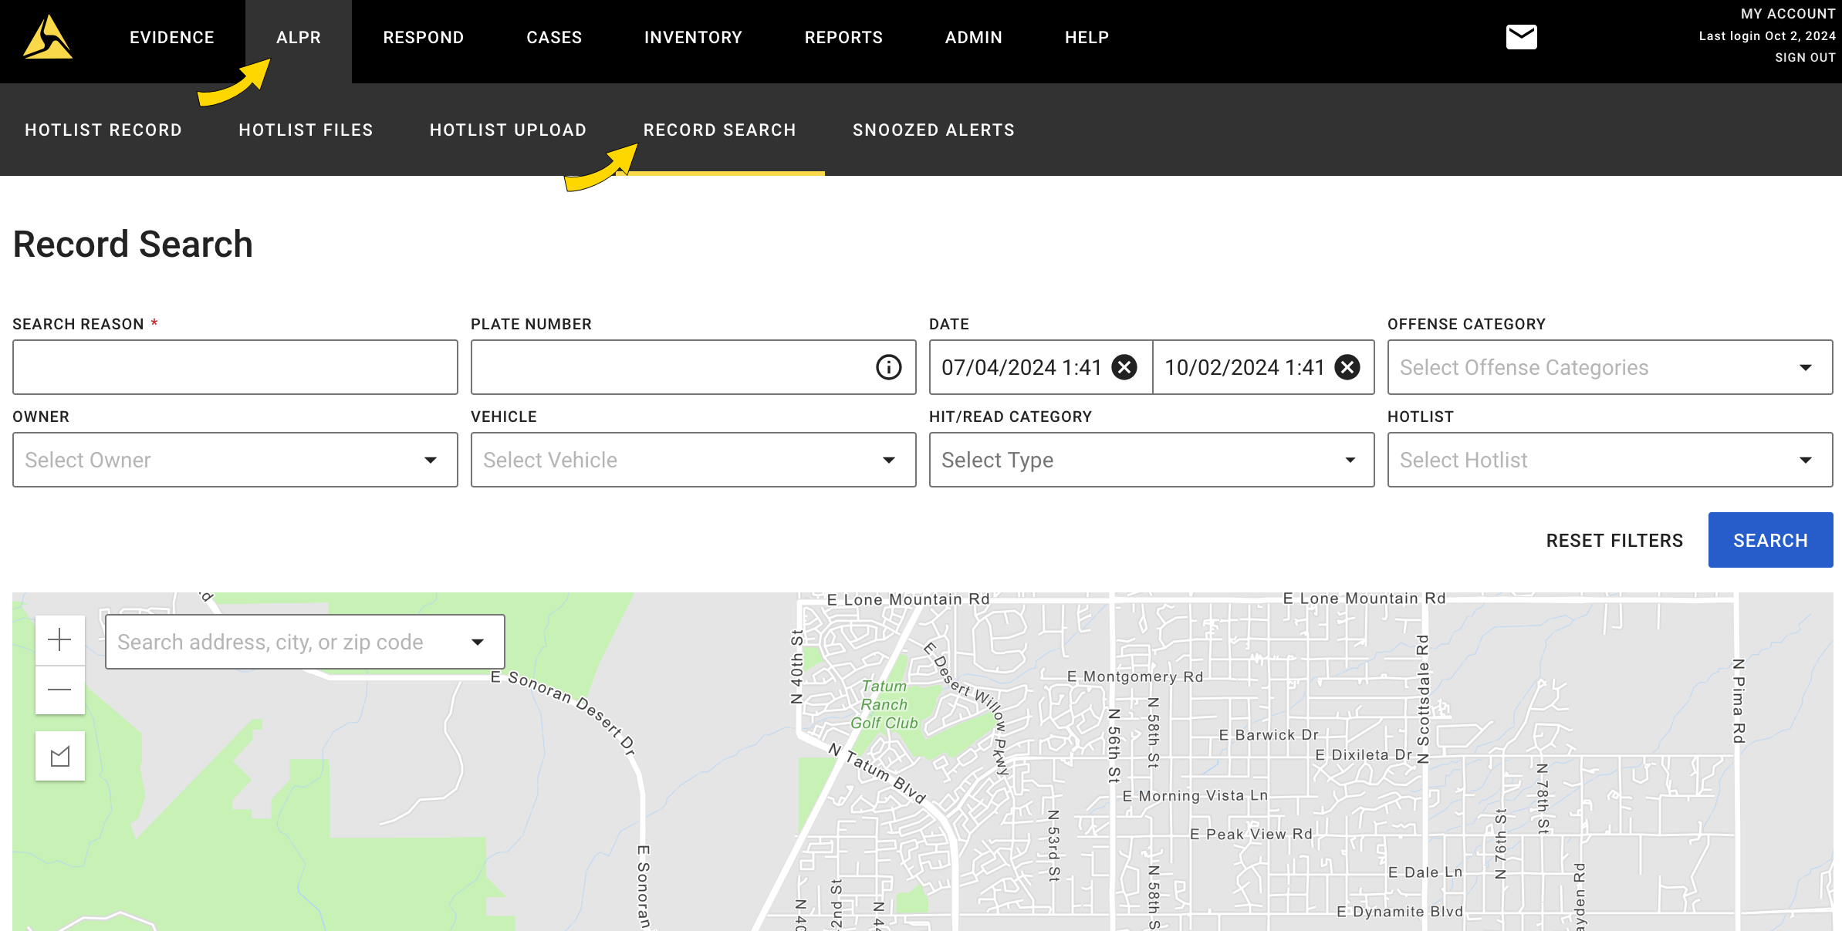Click the blue Search button
Image resolution: width=1842 pixels, height=931 pixels.
point(1769,541)
